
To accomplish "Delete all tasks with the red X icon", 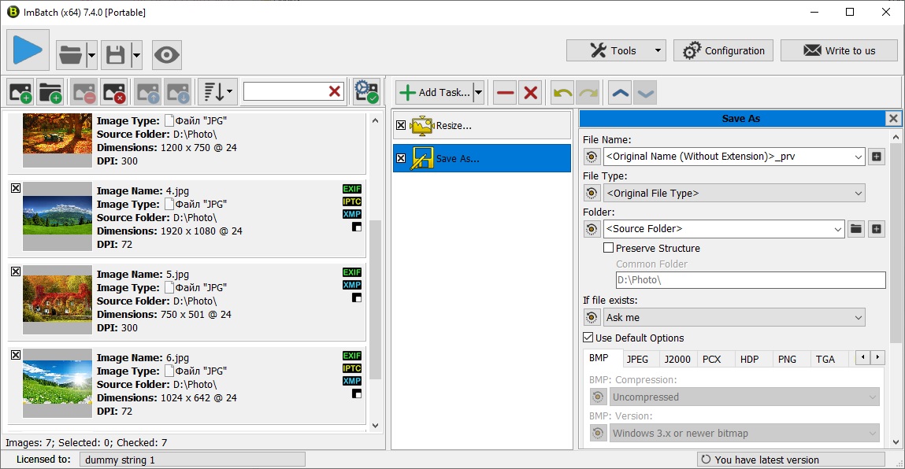I will pyautogui.click(x=531, y=93).
